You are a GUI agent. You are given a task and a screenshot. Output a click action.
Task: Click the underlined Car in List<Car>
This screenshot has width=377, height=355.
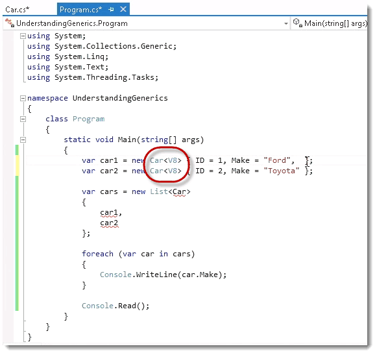pos(179,192)
